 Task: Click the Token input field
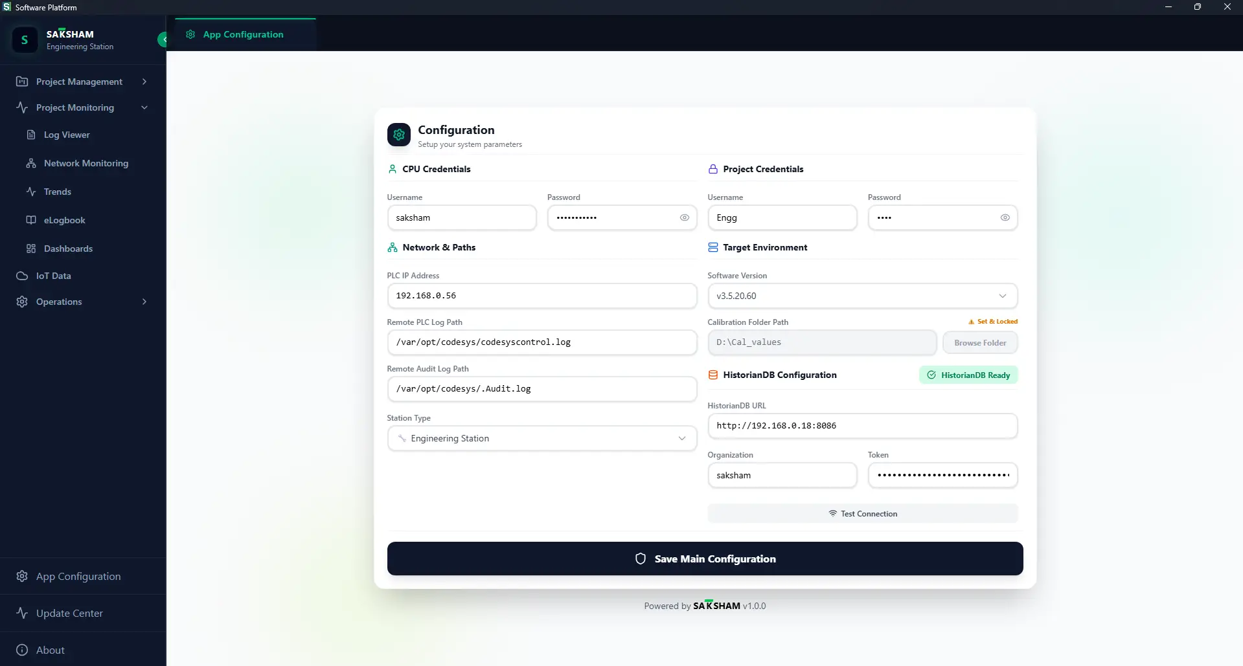pyautogui.click(x=942, y=475)
